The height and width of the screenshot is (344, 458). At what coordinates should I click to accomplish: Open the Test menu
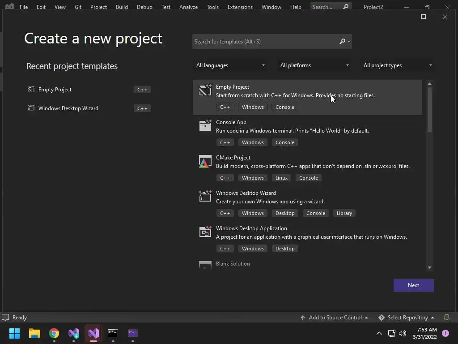click(166, 7)
